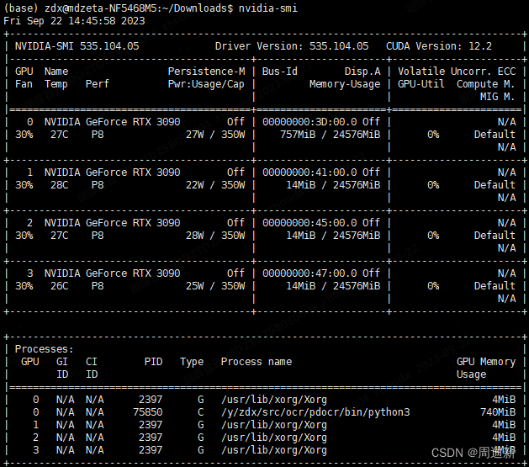Click temperature value 26C
This screenshot has height=467, width=529.
click(x=59, y=286)
